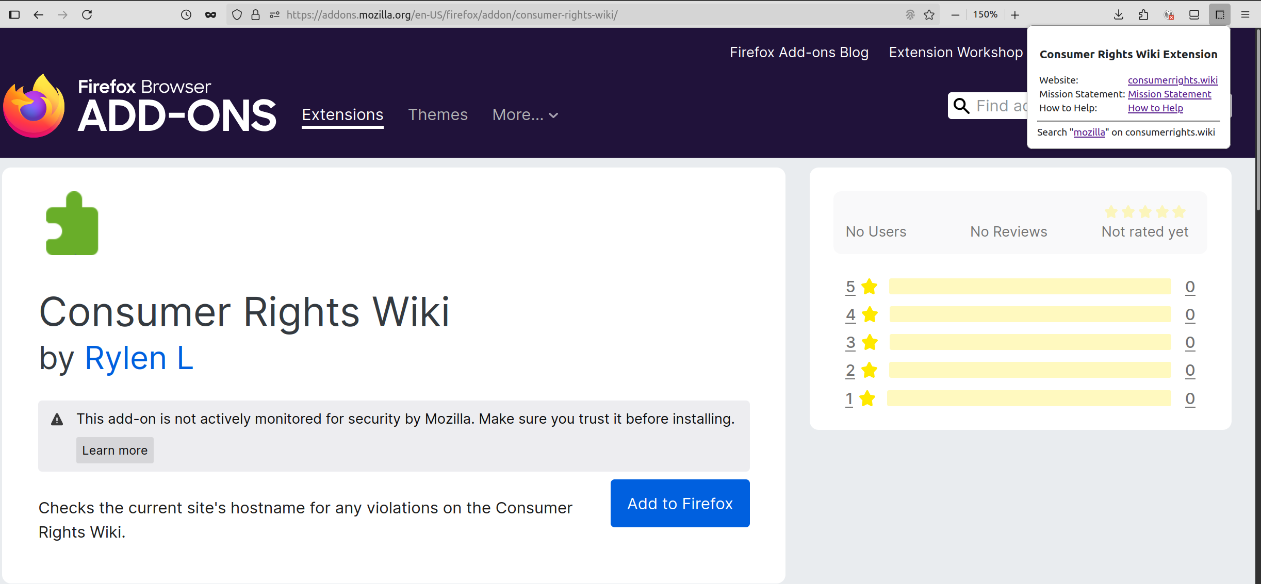Click the Learn more button
Screen dimensions: 1261x584
point(114,450)
